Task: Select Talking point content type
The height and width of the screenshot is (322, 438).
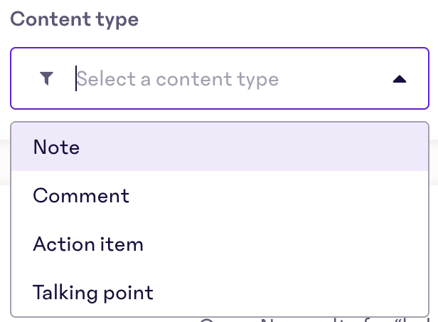Action: (x=220, y=292)
